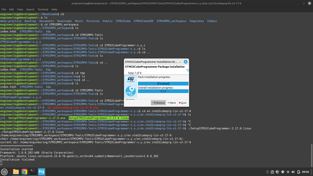Click the Platform ubuntu_linux line
Screen dimensions: 313x176
[x=79, y=156]
